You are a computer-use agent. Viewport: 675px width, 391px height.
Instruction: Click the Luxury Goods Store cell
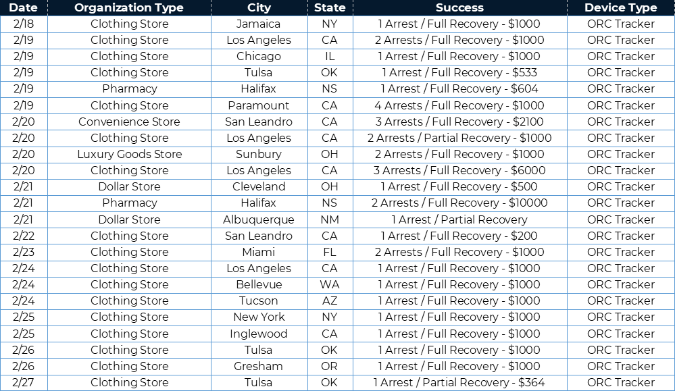click(129, 154)
